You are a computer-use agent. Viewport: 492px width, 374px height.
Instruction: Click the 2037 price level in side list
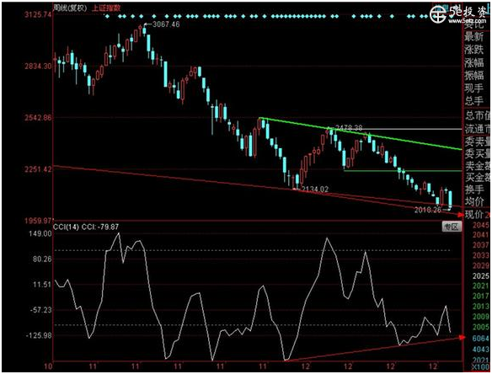[x=481, y=245]
